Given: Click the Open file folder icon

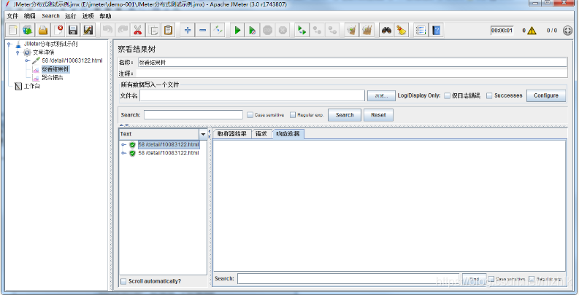Looking at the screenshot, I should [x=43, y=30].
